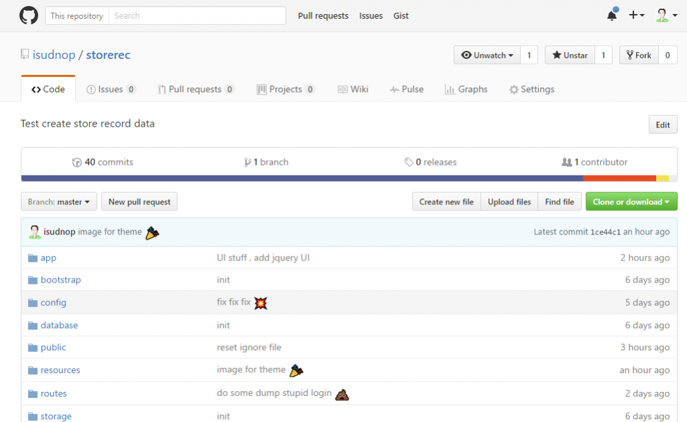Open the notifications bell
This screenshot has height=422, width=687.
(612, 15)
